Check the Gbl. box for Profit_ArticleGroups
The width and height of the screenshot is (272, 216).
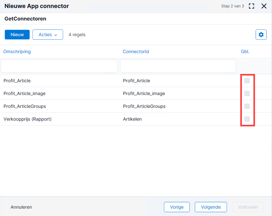tap(247, 106)
